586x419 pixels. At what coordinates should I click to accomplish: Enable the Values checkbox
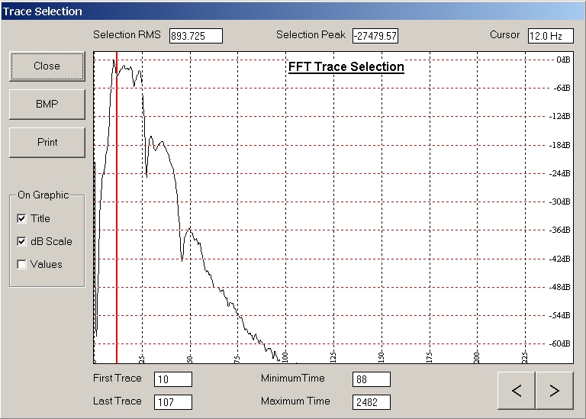pos(21,265)
